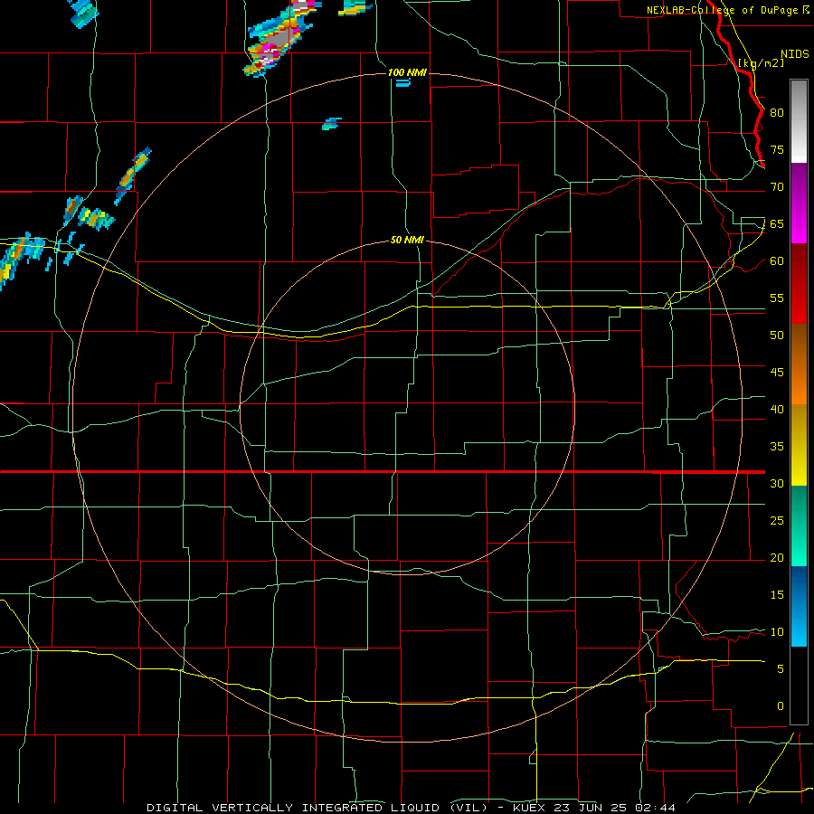Click the legend value 75
The image size is (814, 814).
(x=777, y=149)
